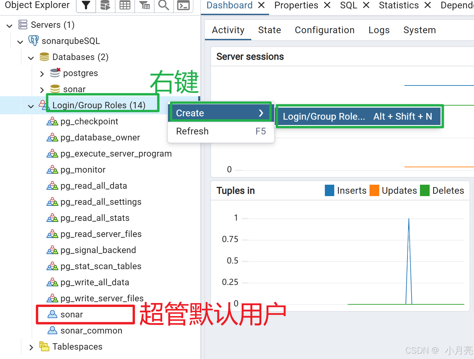Click the sonar_common login role icon
Screen dimensions: 474x359
click(x=52, y=330)
